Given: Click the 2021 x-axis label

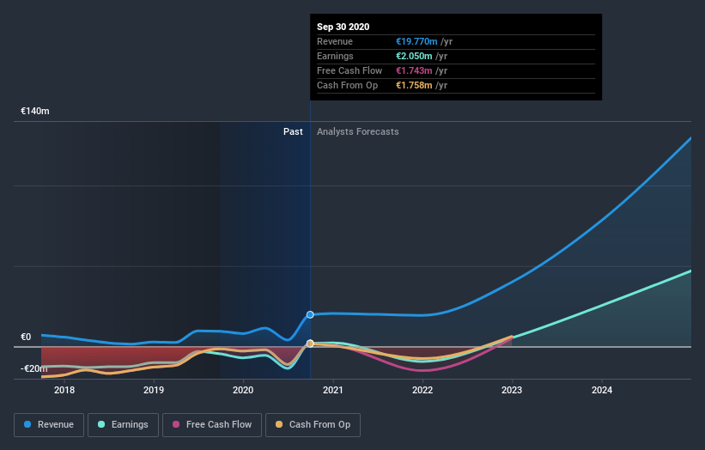Looking at the screenshot, I should (332, 390).
